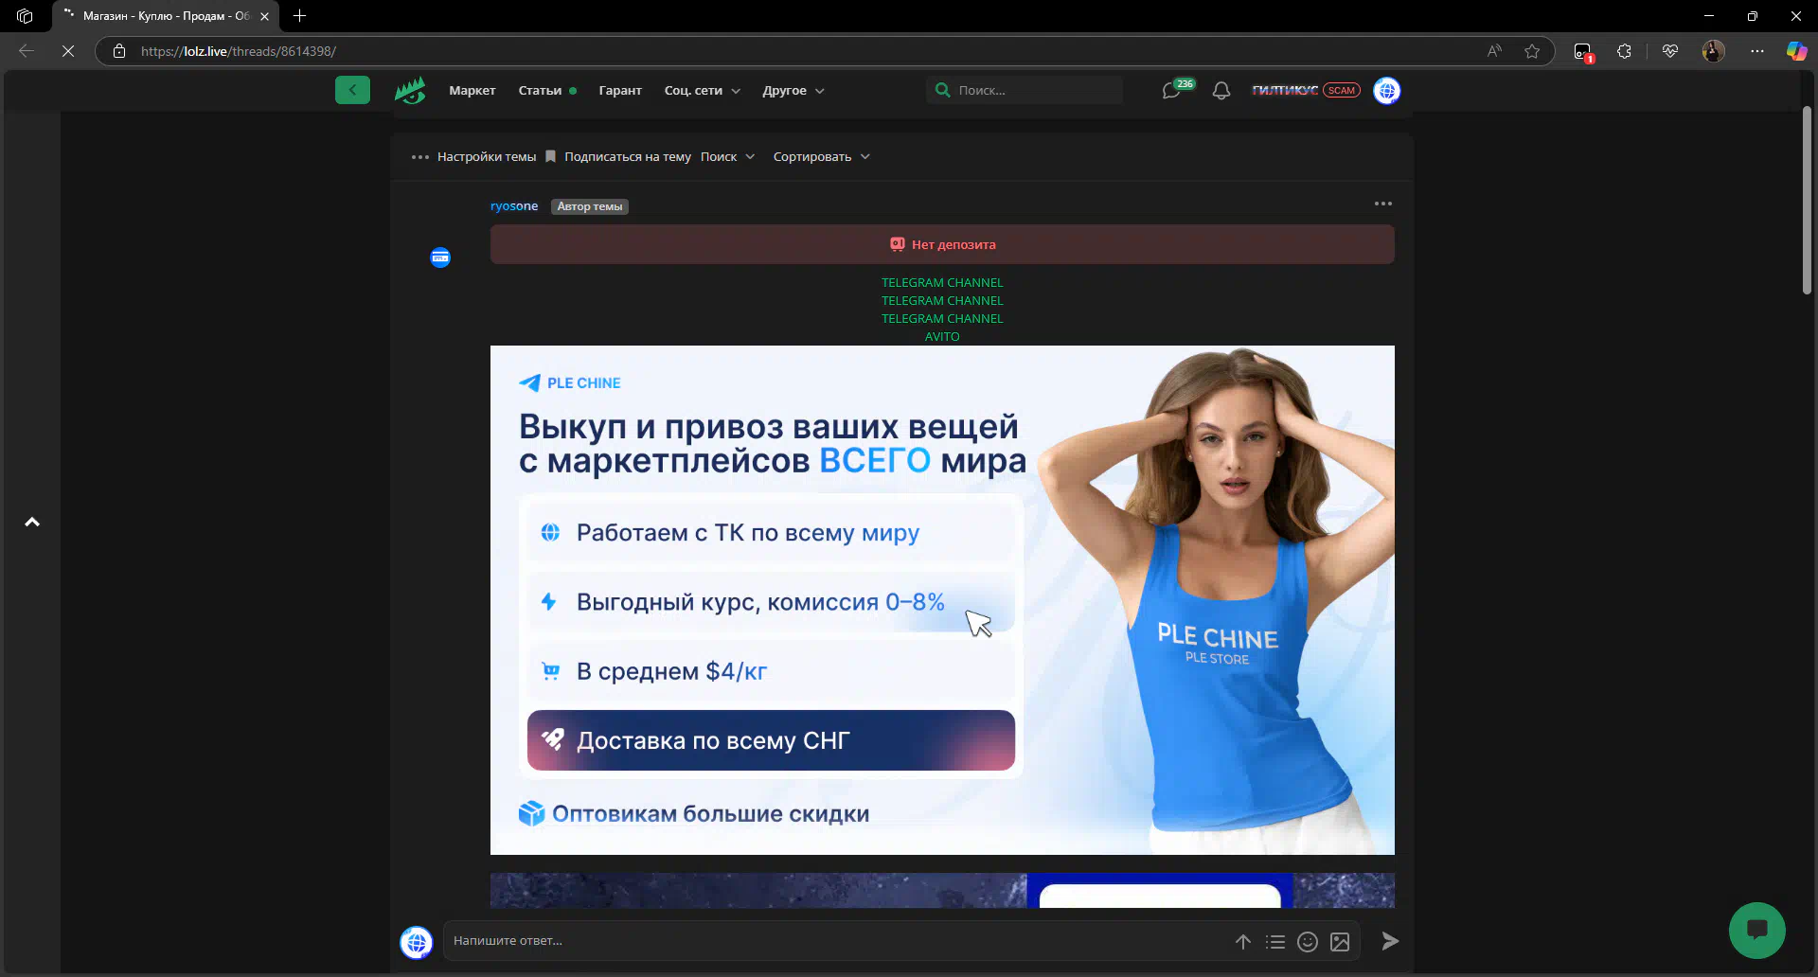Image resolution: width=1818 pixels, height=977 pixels.
Task: Click the author avatar beside post
Action: point(440,258)
